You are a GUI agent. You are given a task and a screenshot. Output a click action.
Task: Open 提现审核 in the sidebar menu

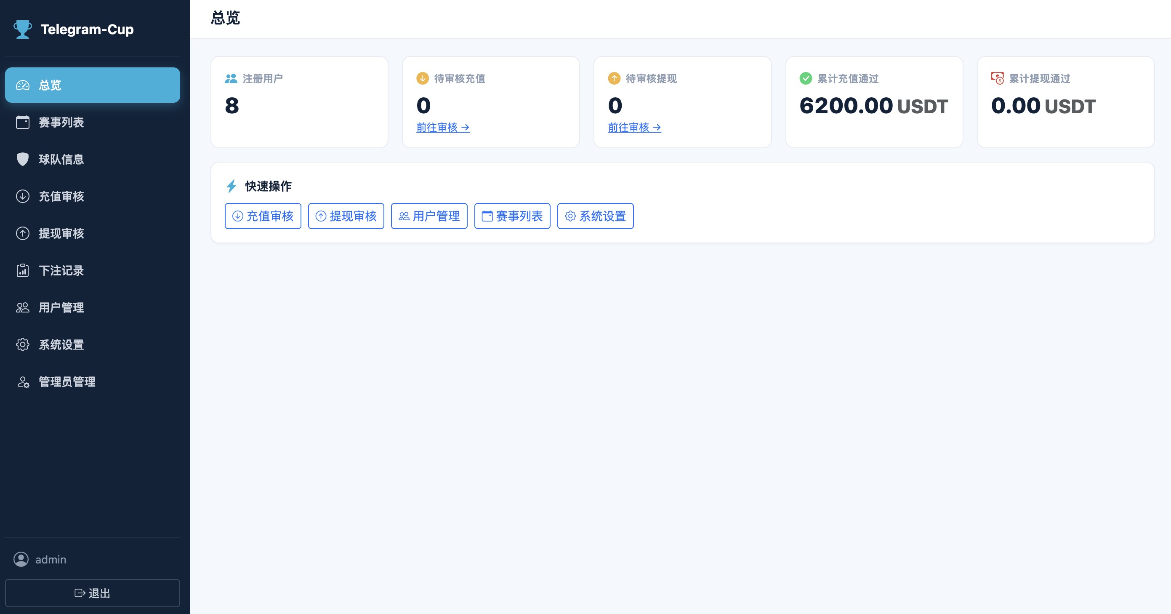tap(92, 233)
